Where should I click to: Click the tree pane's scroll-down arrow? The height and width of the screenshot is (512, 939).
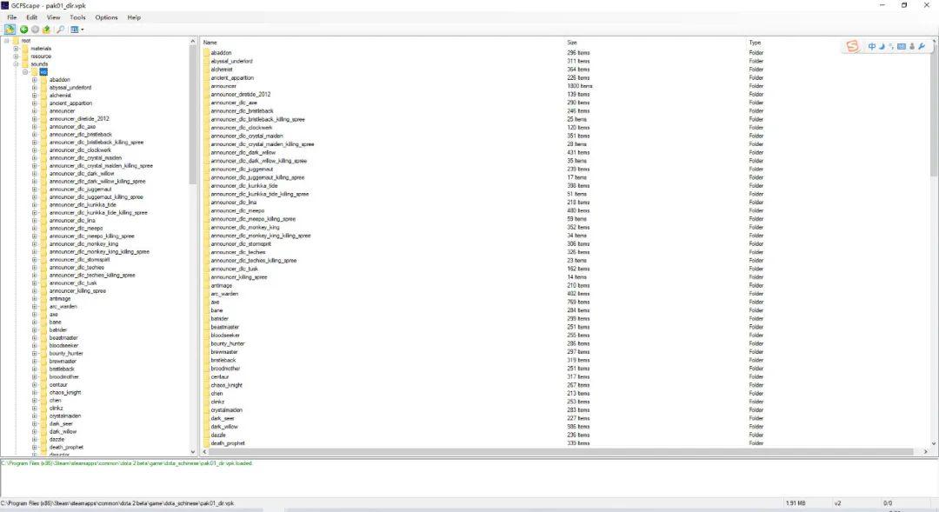click(x=193, y=452)
